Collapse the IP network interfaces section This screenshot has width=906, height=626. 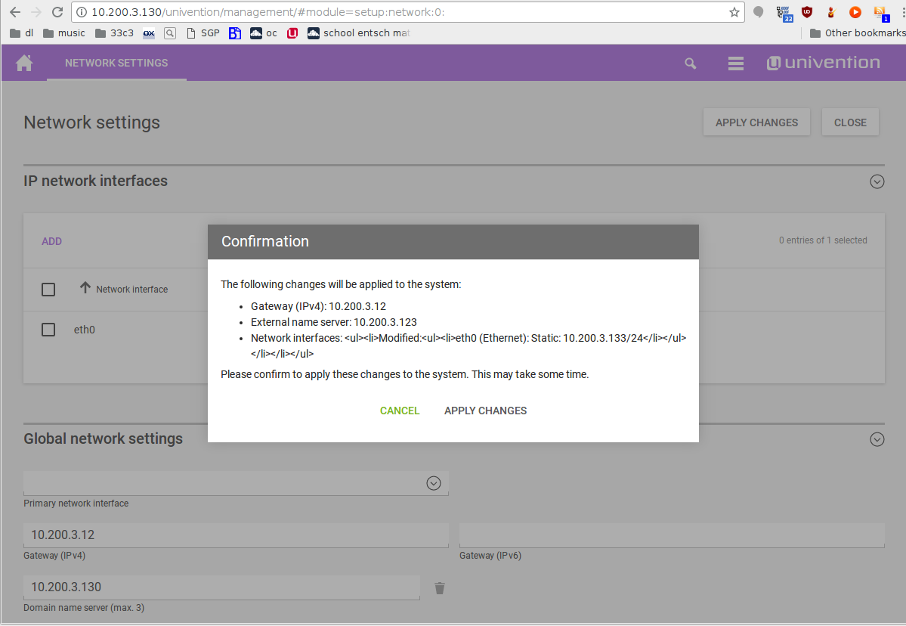(877, 181)
